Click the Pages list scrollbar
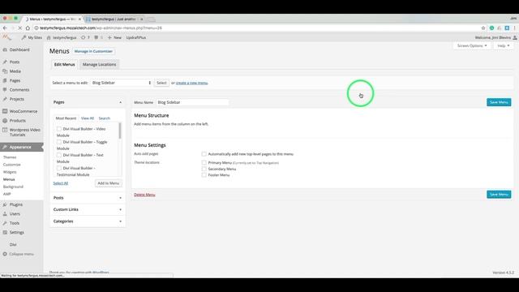The image size is (519, 292). point(120,131)
